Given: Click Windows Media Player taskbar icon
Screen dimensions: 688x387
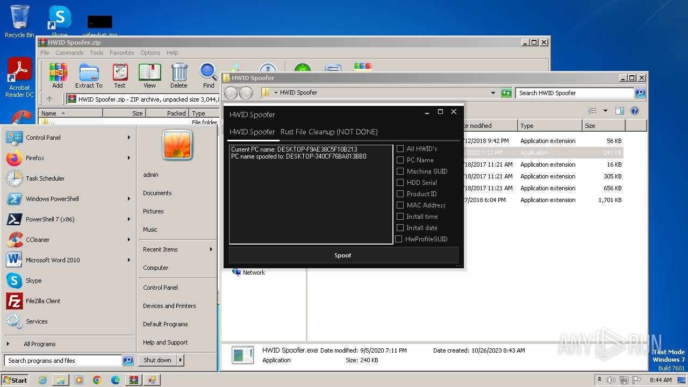Looking at the screenshot, I should 79,380.
